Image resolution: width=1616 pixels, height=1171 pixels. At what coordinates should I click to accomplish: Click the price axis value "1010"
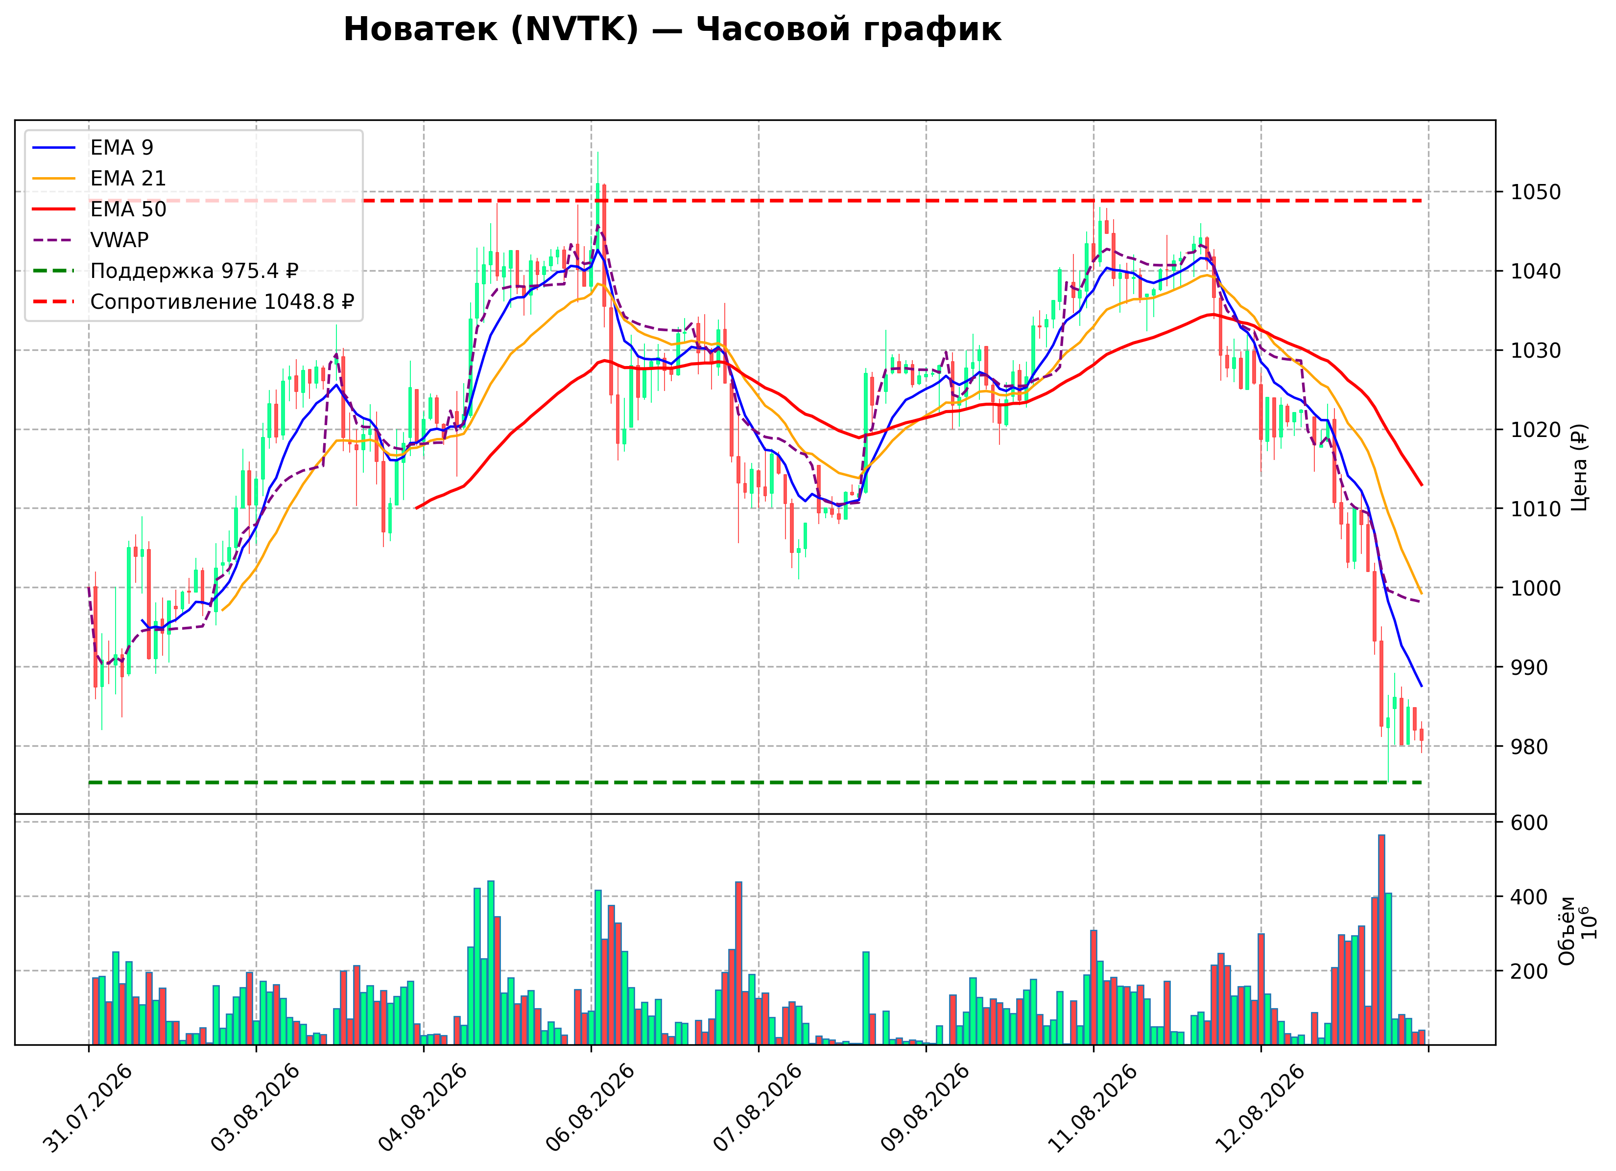pyautogui.click(x=1535, y=509)
